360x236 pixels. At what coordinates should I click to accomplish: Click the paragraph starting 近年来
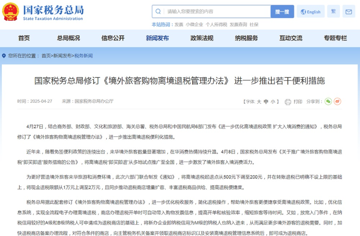(x=180, y=157)
